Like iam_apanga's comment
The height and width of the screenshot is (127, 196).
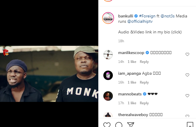coord(187,75)
